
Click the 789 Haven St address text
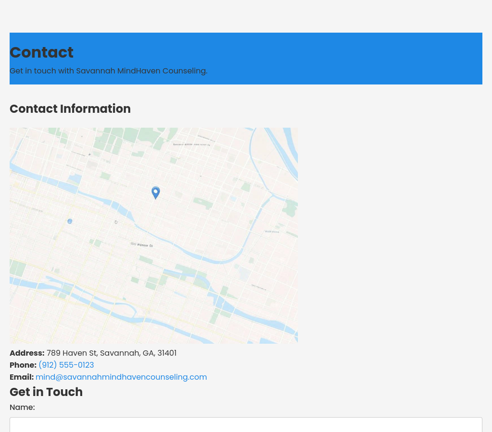click(111, 353)
